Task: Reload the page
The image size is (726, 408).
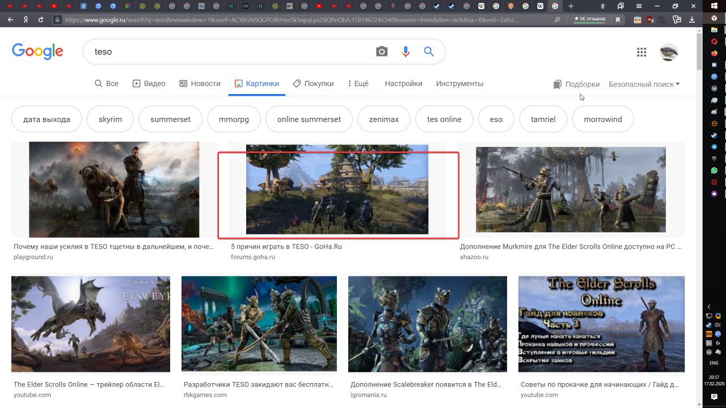Action: tap(41, 19)
